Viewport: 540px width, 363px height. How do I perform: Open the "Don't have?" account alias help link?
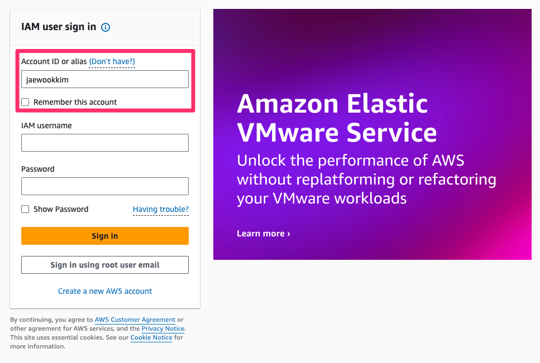click(x=112, y=61)
